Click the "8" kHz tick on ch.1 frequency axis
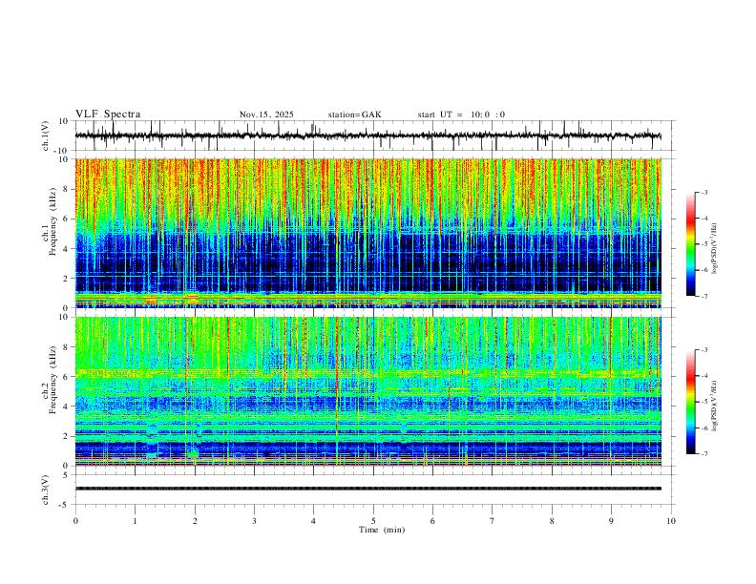The height and width of the screenshot is (584, 756). coord(66,189)
